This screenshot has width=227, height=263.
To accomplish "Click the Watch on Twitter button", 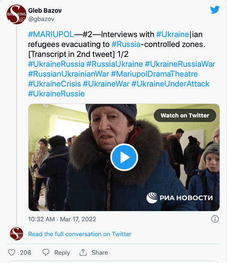I will pos(185,115).
